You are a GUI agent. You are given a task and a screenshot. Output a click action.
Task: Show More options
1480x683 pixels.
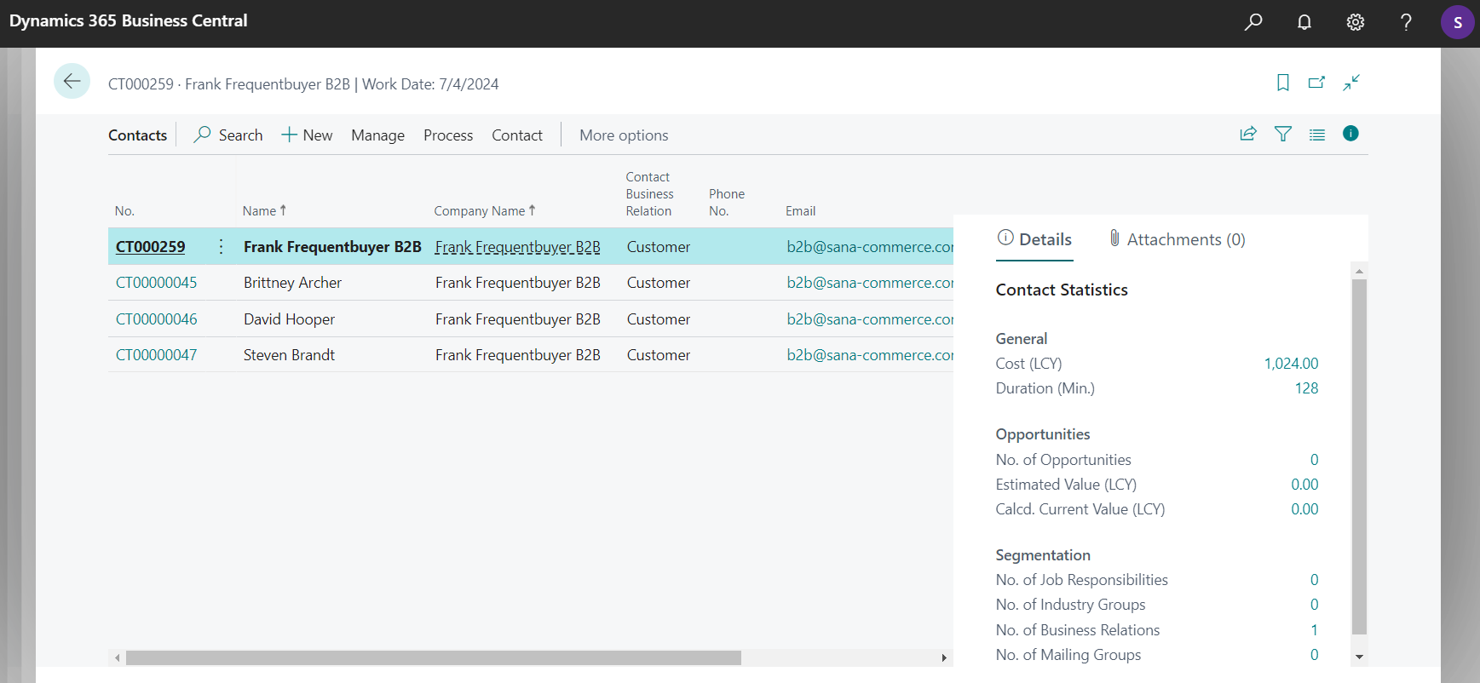(624, 135)
